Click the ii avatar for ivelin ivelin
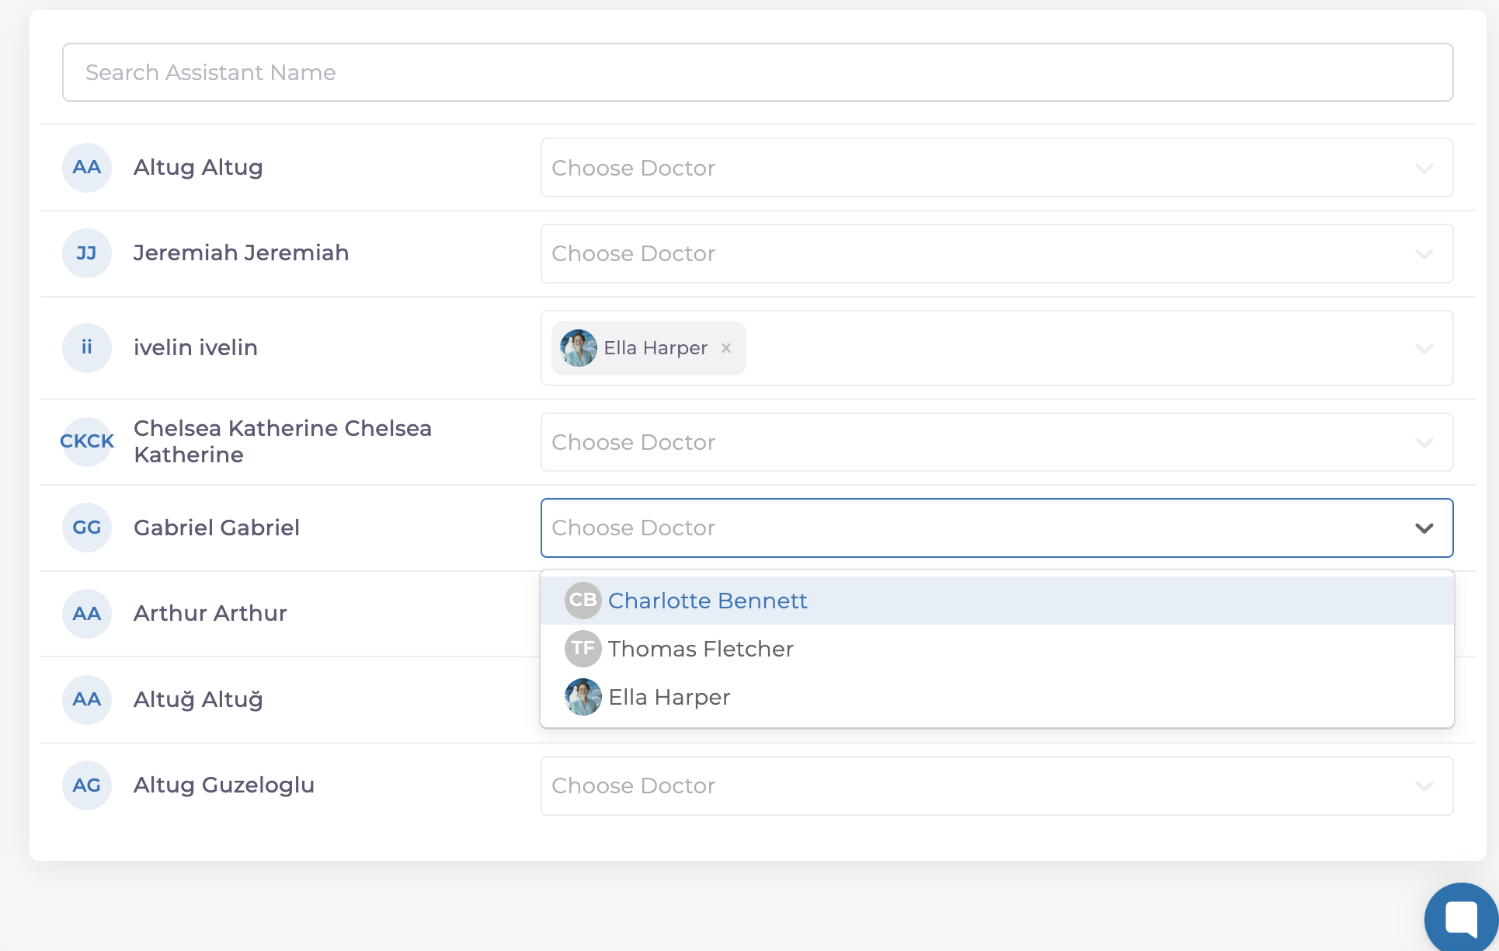The height and width of the screenshot is (951, 1499). pos(87,347)
